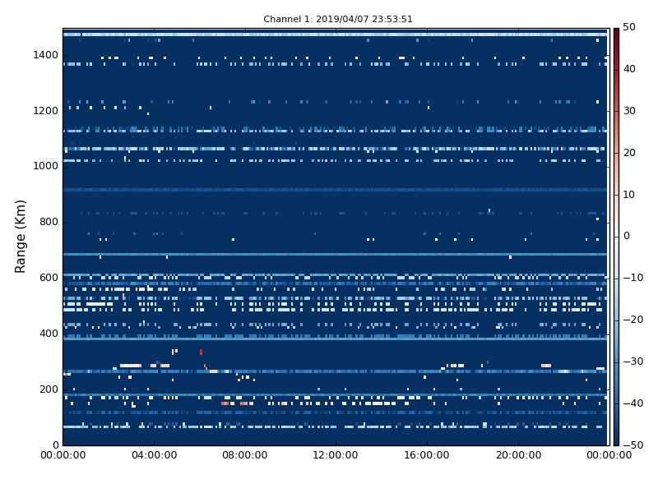The image size is (658, 493).
Task: Select the 1400 tick label on range axis
Action: pyautogui.click(x=46, y=55)
